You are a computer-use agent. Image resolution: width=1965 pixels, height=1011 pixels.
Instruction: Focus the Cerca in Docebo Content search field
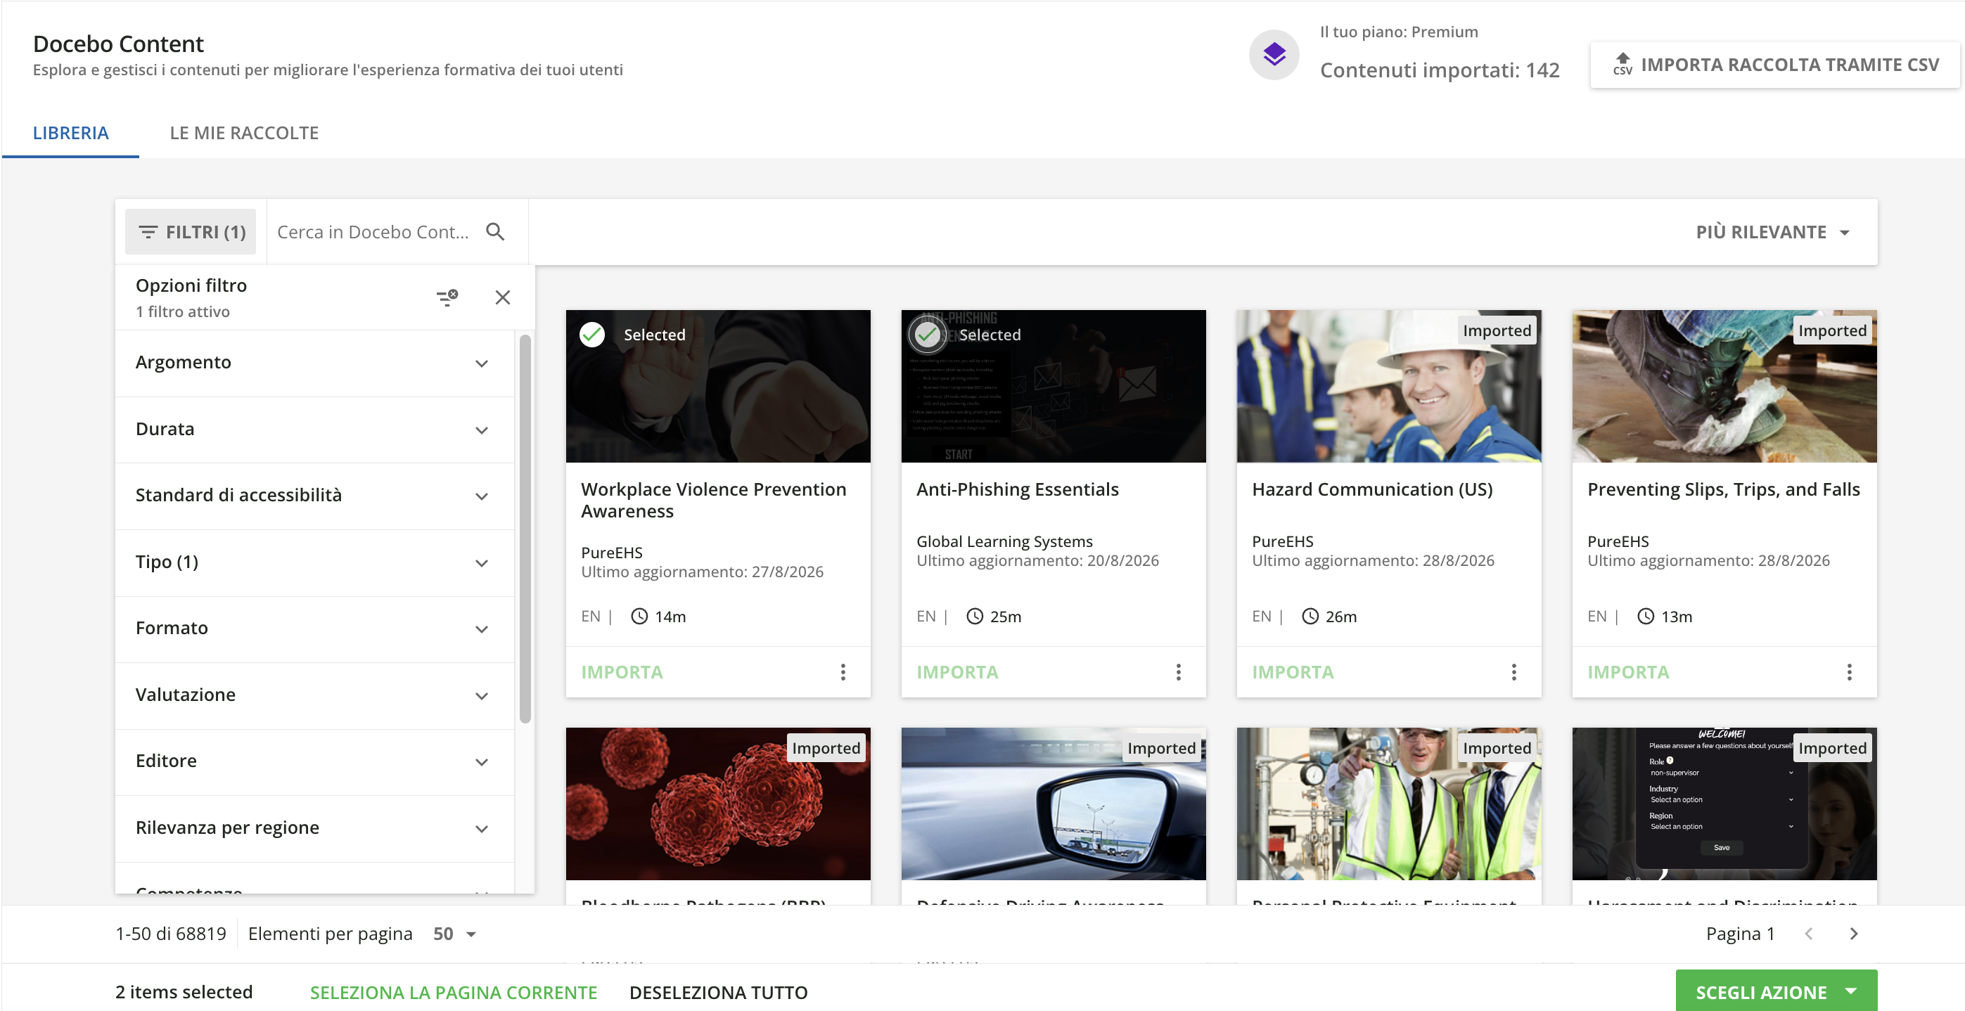[x=373, y=232]
